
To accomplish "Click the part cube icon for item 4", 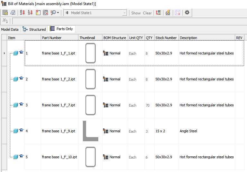I will click(x=16, y=131).
